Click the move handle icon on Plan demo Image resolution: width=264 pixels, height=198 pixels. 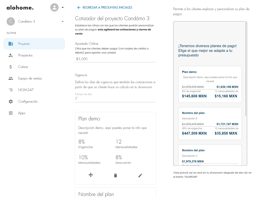click(91, 175)
